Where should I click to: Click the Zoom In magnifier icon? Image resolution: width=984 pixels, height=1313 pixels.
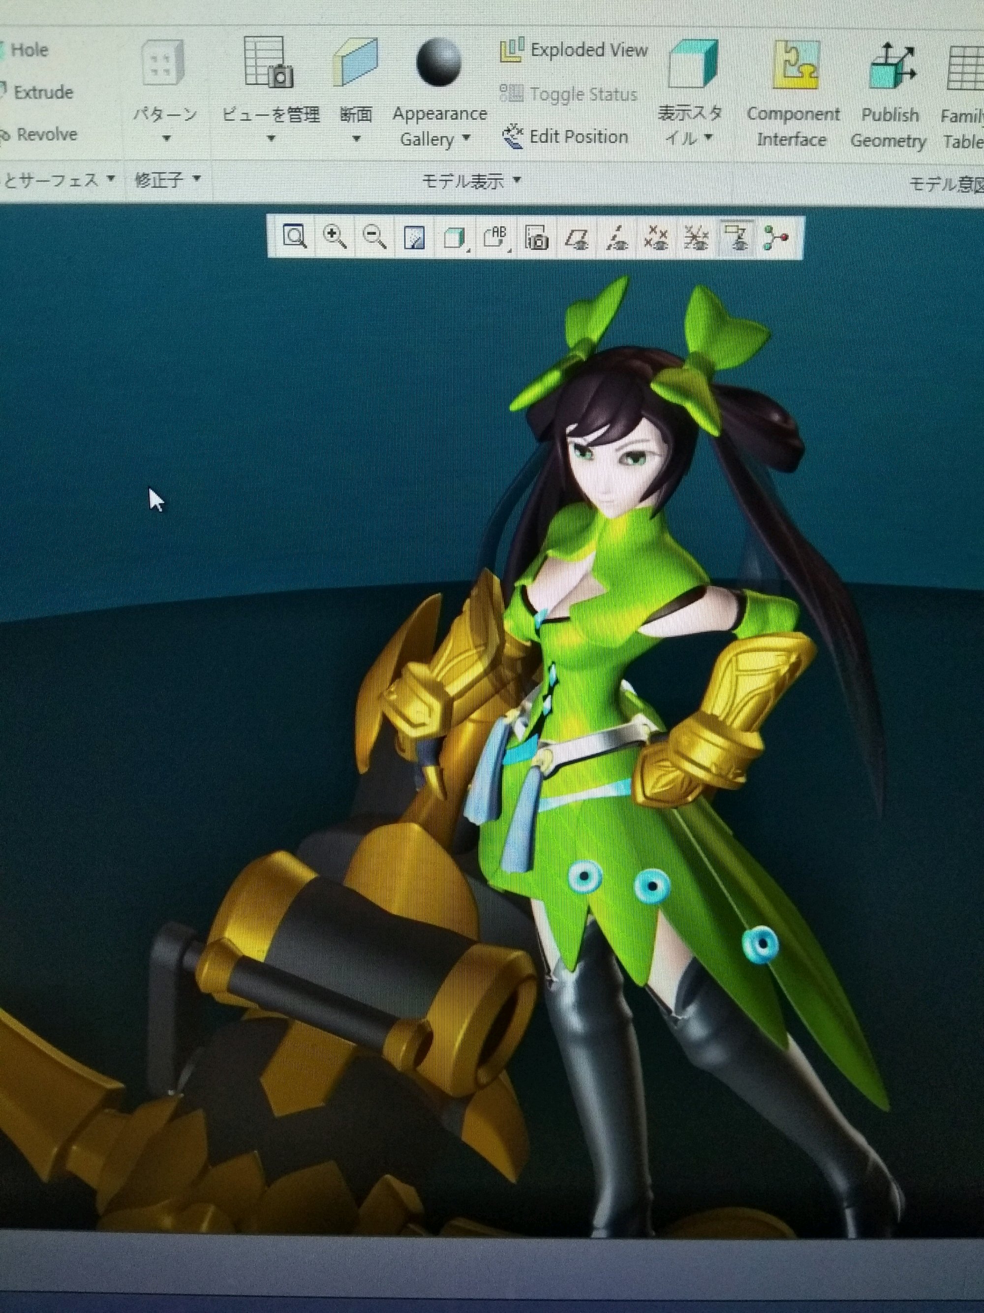coord(335,237)
